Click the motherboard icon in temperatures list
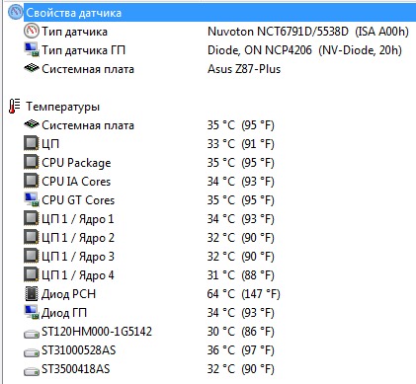The width and height of the screenshot is (416, 384). pyautogui.click(x=32, y=124)
